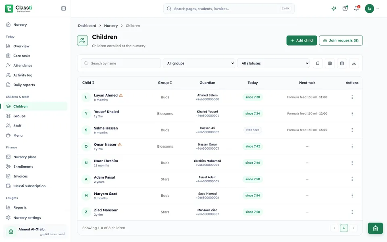Open Activity log in the sidebar
Viewport: 387px width, 242px height.
(x=35, y=75)
